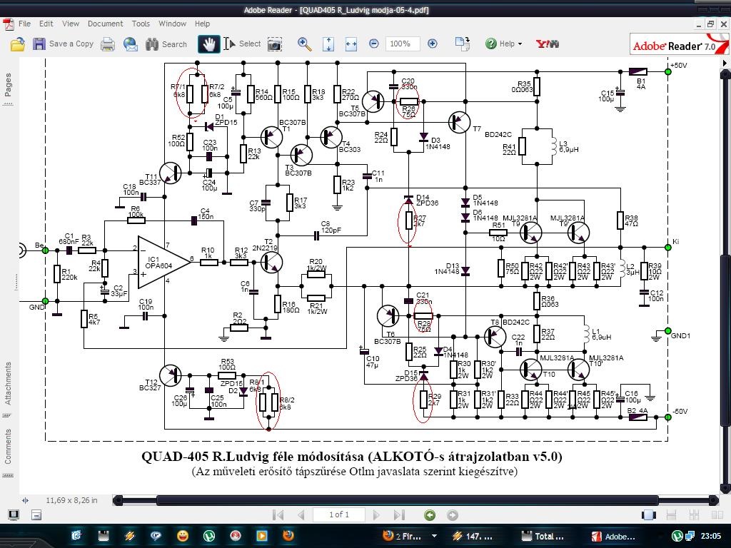The height and width of the screenshot is (548, 731).
Task: Open Yahoo Messenger smiley quick launch icon
Action: 183,535
